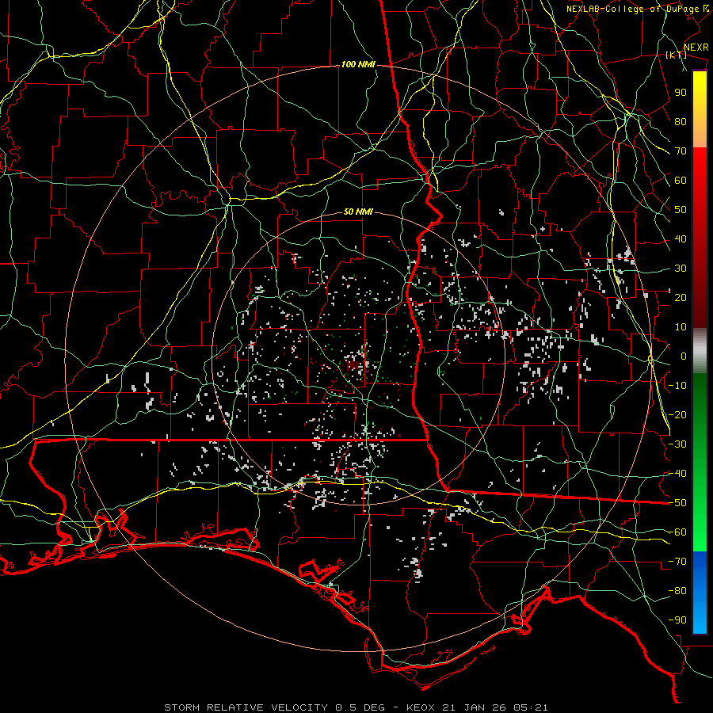Click the NEXR label near the legend
The width and height of the screenshot is (713, 713).
(x=696, y=48)
